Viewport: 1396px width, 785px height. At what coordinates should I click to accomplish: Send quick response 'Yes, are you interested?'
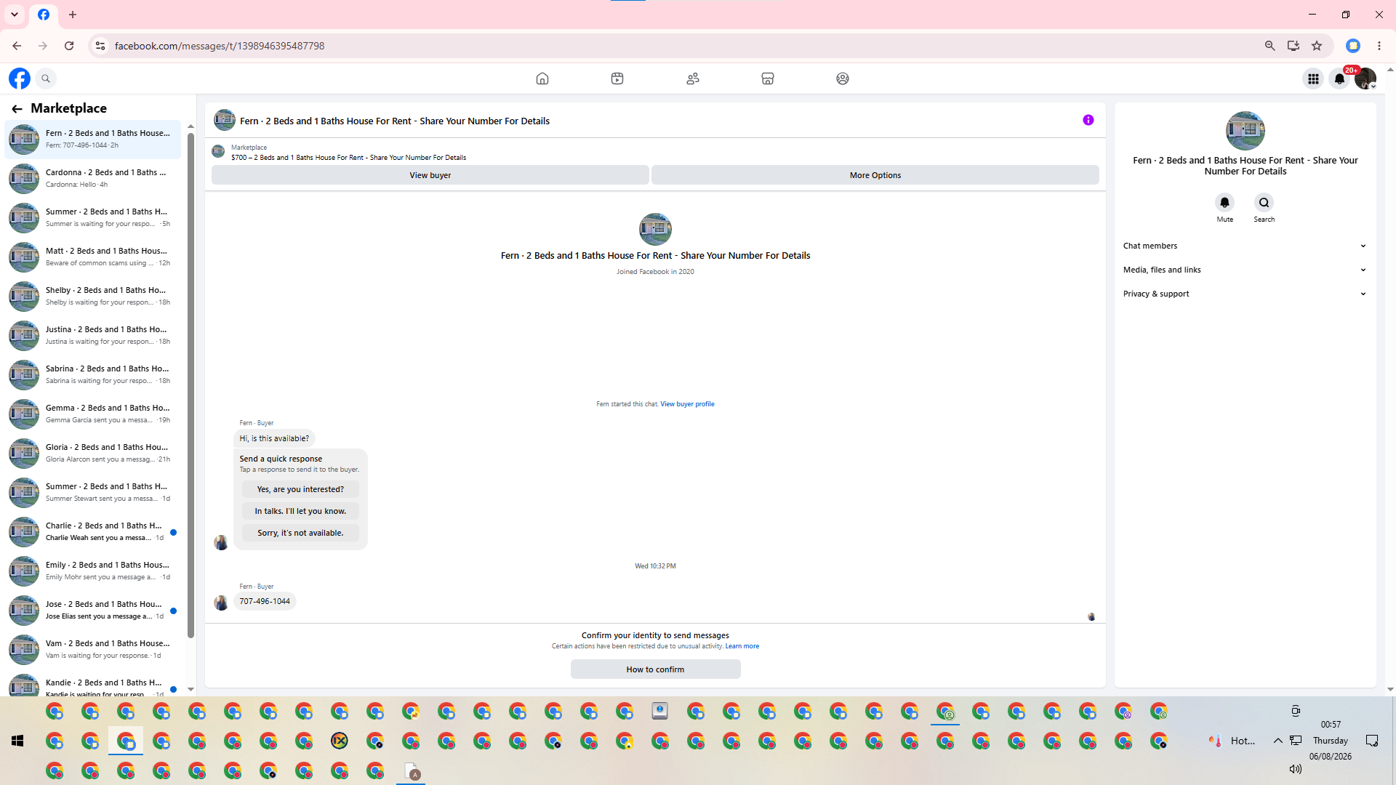point(300,490)
